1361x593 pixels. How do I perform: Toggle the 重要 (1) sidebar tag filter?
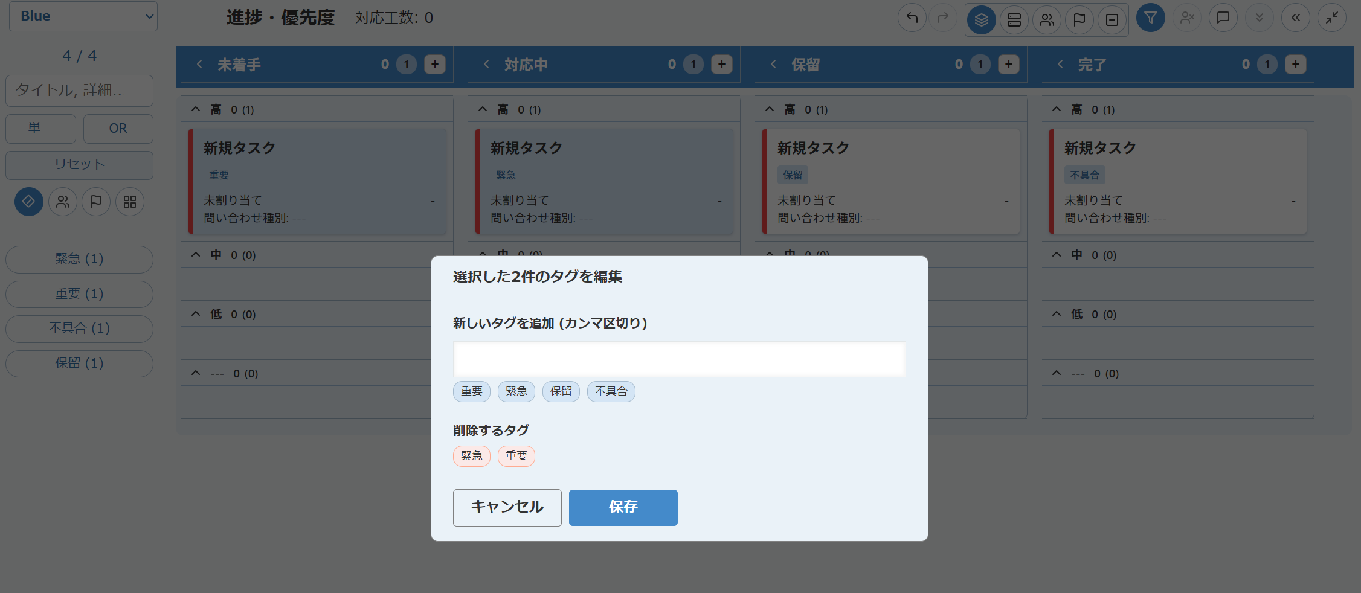click(x=79, y=294)
